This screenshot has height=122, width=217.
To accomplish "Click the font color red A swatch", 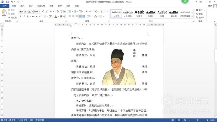I will coord(56,16).
